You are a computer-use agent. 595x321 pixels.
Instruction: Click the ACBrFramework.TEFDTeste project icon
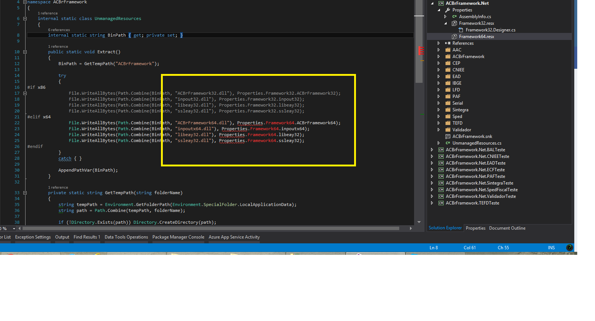point(441,203)
